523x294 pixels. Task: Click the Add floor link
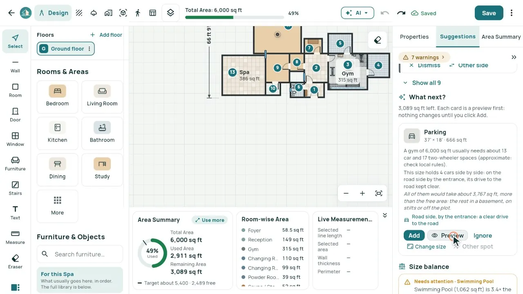coord(106,35)
